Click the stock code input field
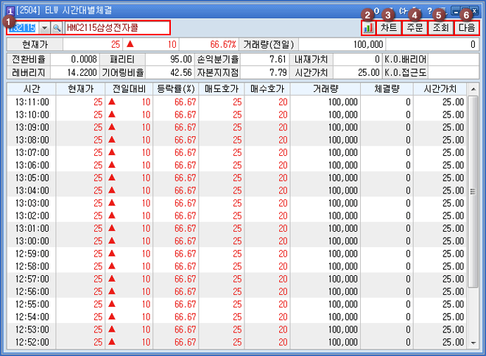The height and width of the screenshot is (356, 486). [x=22, y=27]
